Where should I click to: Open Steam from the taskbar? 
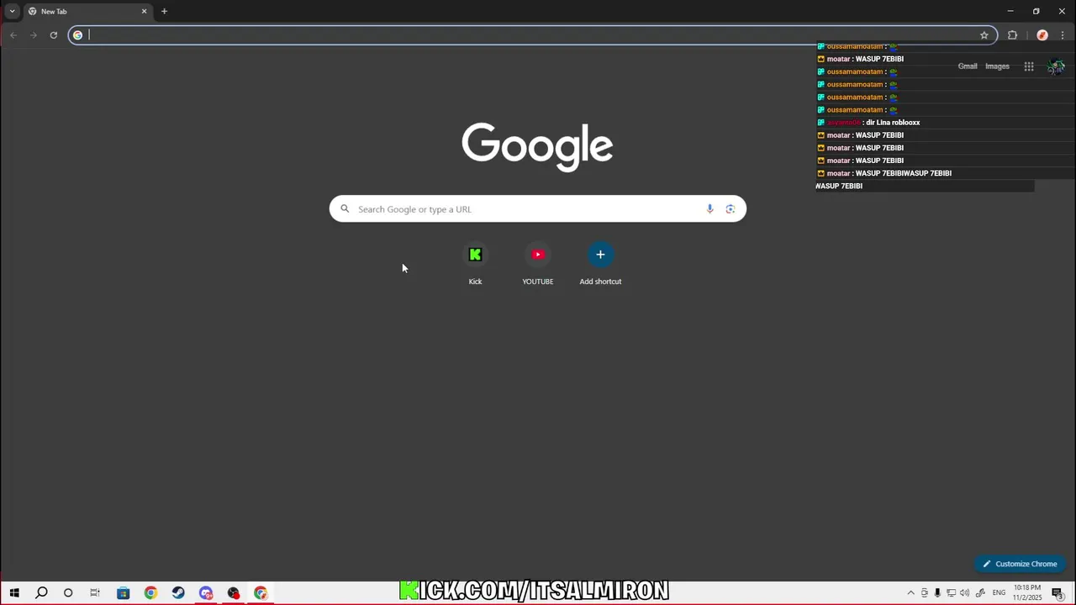(178, 593)
